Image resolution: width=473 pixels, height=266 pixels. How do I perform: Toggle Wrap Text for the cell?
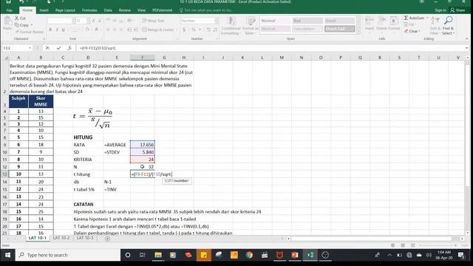pos(153,21)
